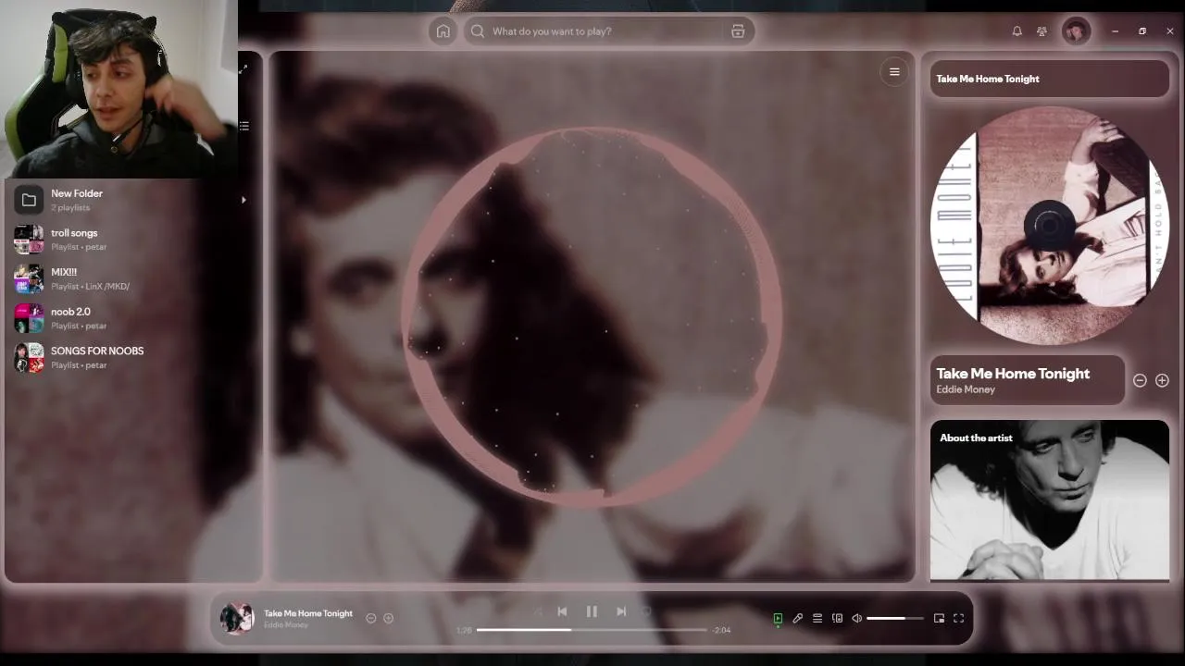Viewport: 1185px width, 666px height.
Task: Click the elapsed time 1:26 label
Action: [x=464, y=630]
